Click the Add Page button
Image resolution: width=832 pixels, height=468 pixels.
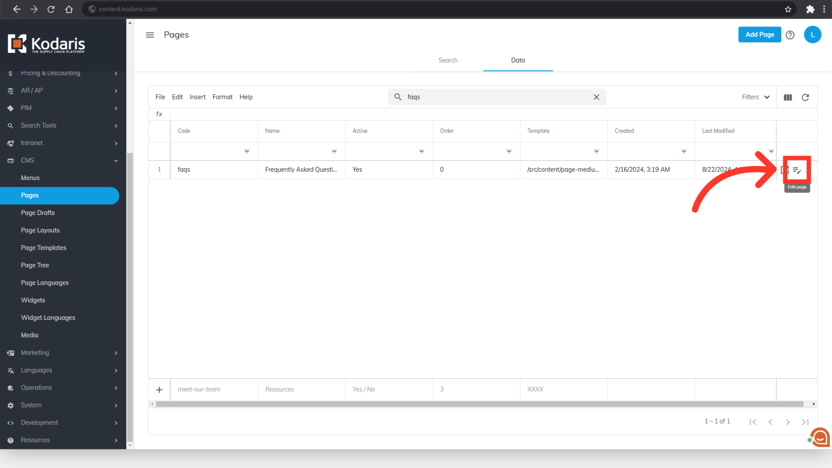point(759,35)
